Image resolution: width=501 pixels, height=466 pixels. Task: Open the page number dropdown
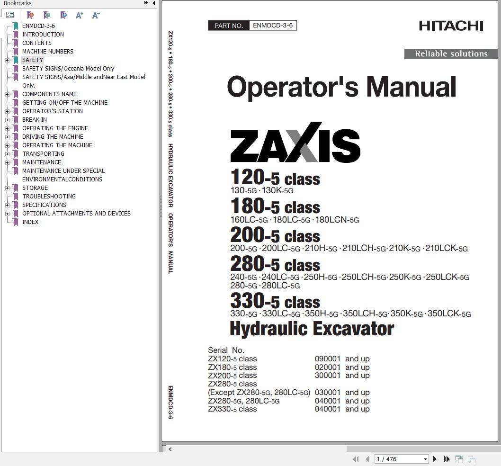pos(425,459)
